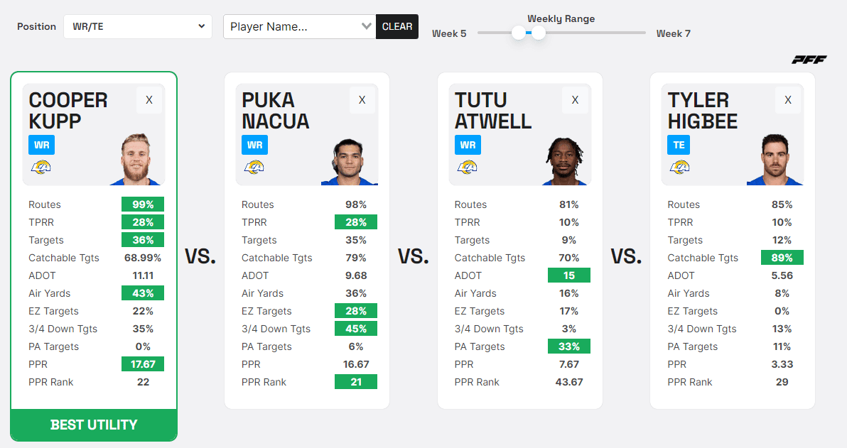Screen dimensions: 847x448
Task: Click Tyler Higbee's Rams team logo
Action: pos(680,168)
